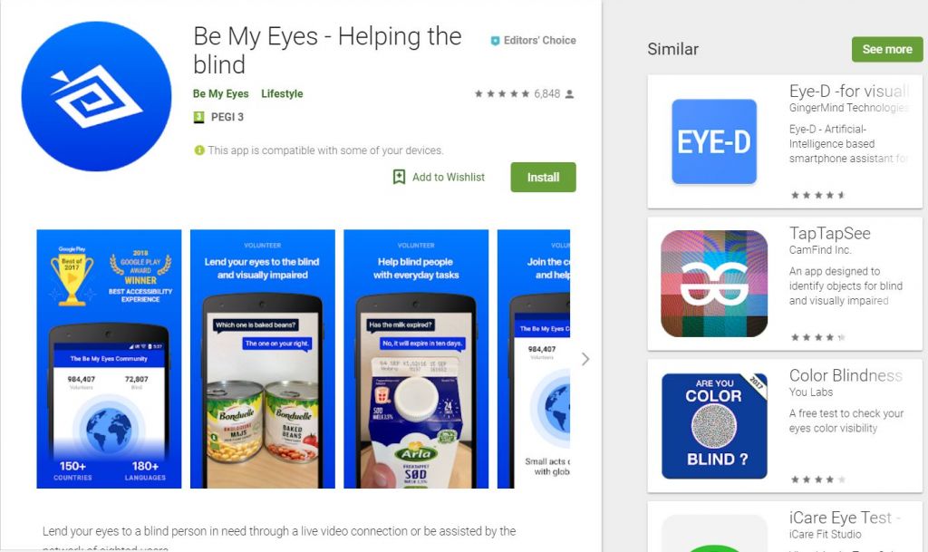Click the PEGI 3 rating badge
Screen dimensions: 928x552
coord(198,117)
